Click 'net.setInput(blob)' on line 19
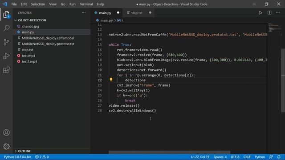The image size is (285, 160). pos(135,65)
